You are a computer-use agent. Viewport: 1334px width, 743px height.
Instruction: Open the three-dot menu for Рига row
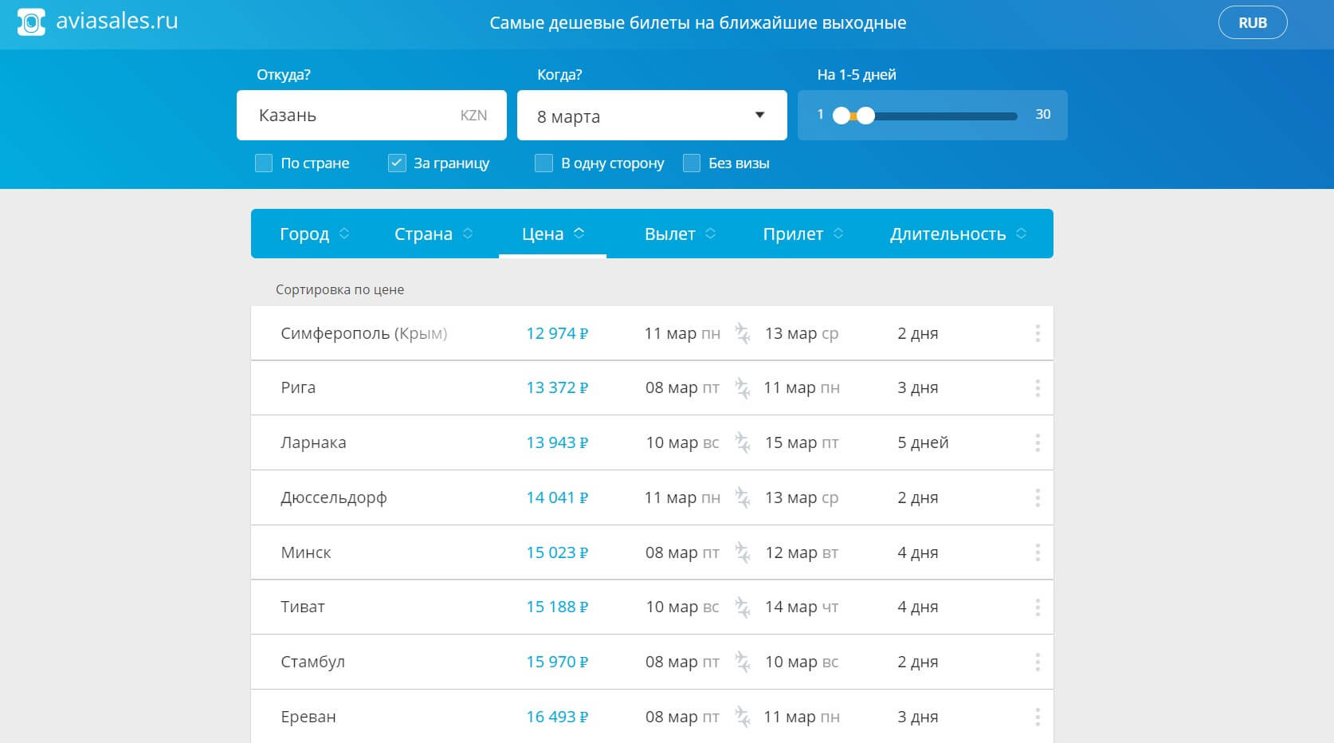click(x=1037, y=388)
